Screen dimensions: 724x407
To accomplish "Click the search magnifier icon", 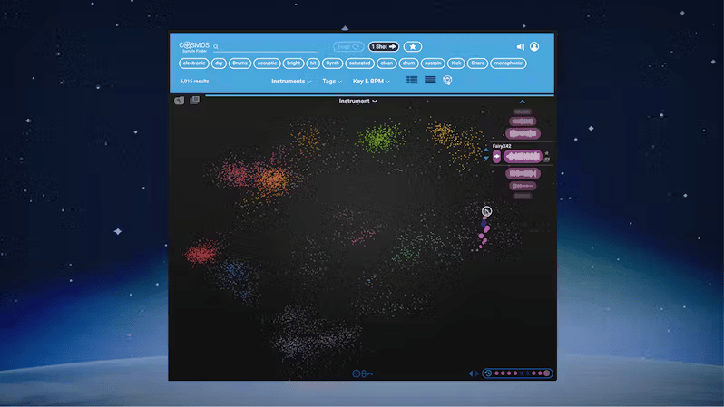I will [x=216, y=46].
